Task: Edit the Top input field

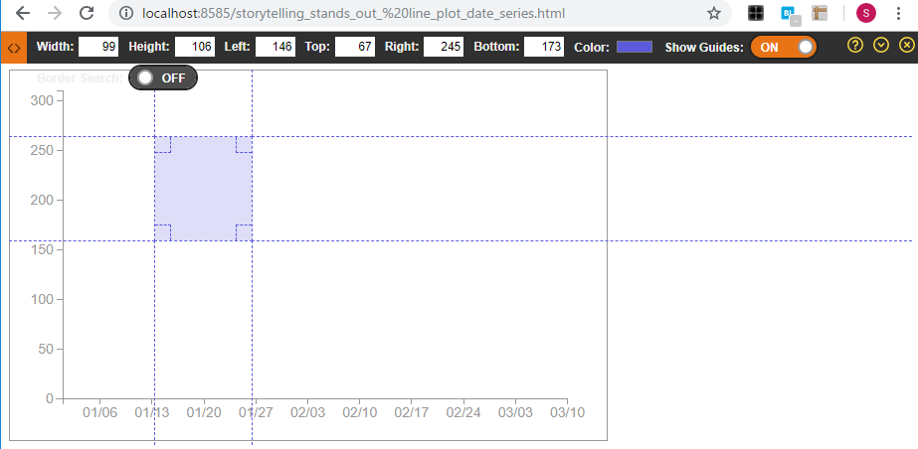Action: coord(355,47)
